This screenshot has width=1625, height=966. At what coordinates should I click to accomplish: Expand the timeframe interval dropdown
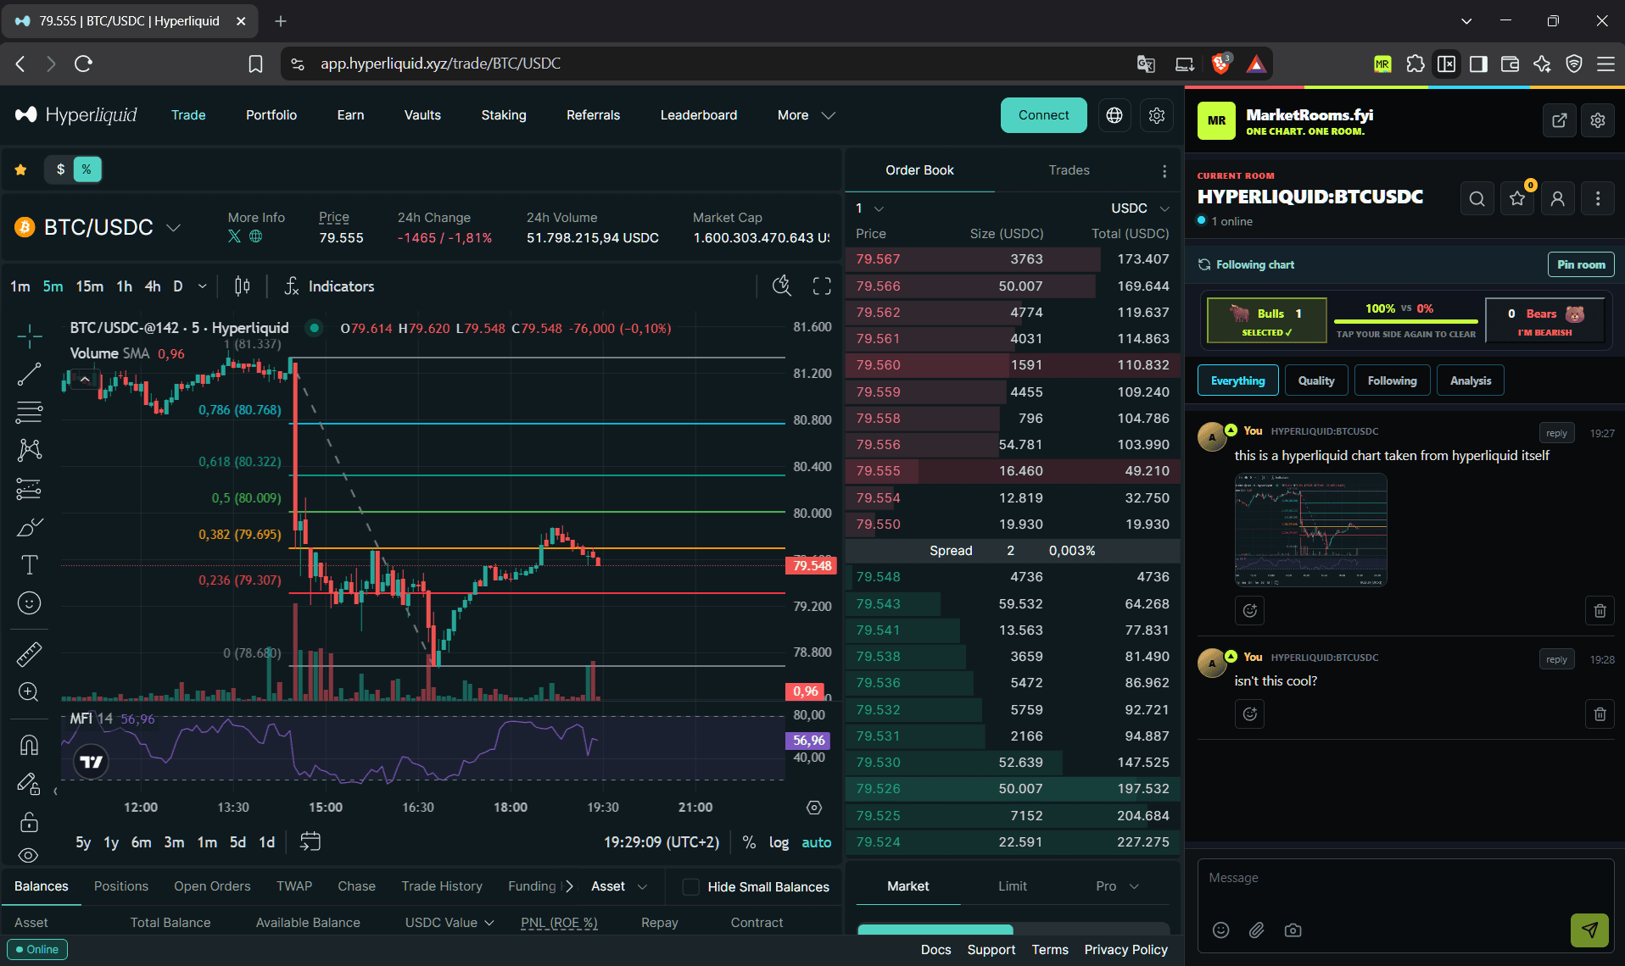pyautogui.click(x=202, y=286)
